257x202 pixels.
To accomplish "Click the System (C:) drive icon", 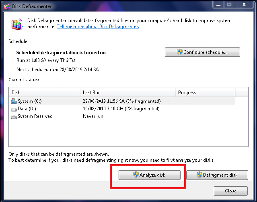I will click(14, 101).
